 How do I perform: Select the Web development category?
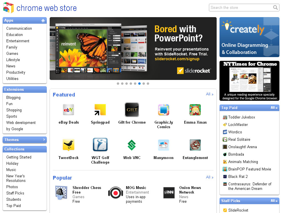tap(21, 122)
